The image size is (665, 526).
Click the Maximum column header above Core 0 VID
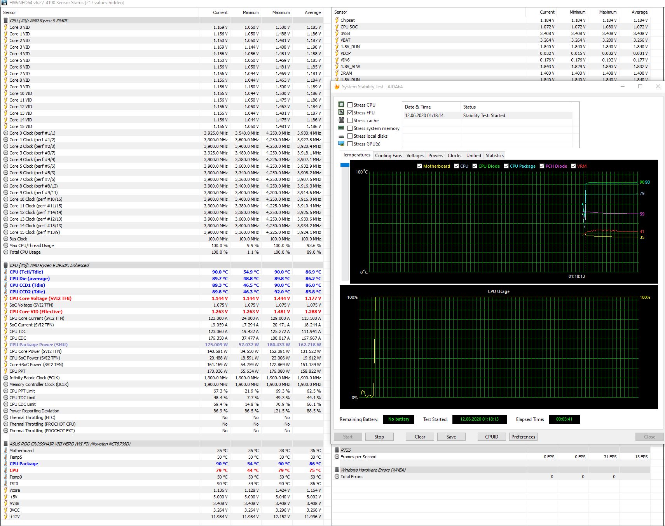(276, 12)
